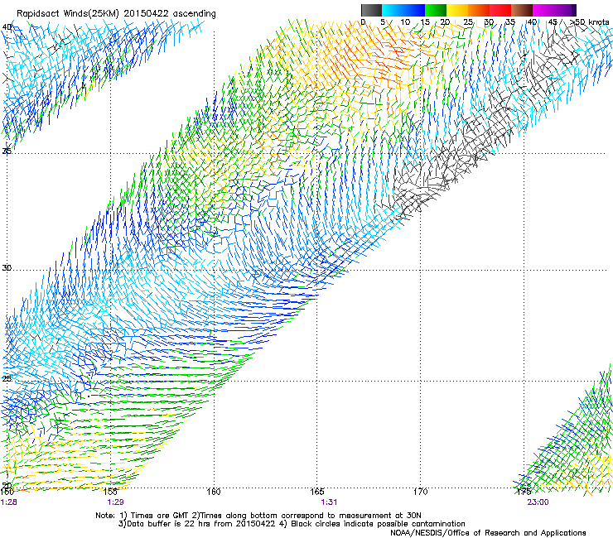Click the latitude label '25'
This screenshot has width=613, height=538.
click(x=7, y=378)
